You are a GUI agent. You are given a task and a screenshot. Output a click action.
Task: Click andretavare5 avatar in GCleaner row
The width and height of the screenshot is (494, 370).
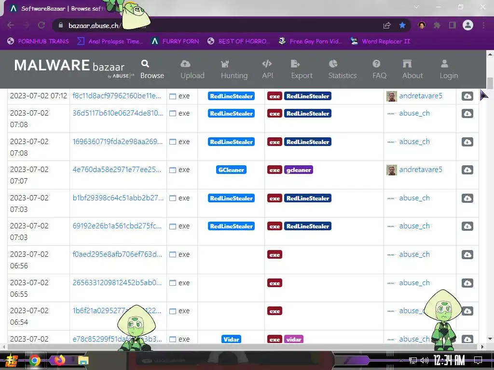(x=392, y=170)
